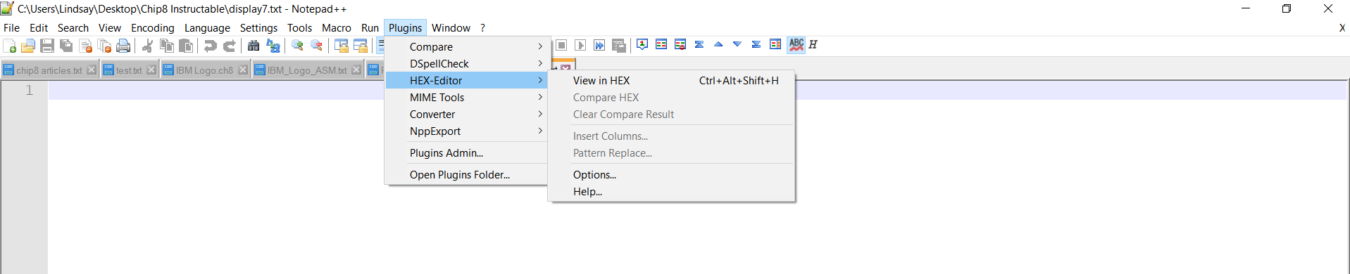Click the Print toolbar icon
This screenshot has height=274, width=1350.
(x=123, y=46)
